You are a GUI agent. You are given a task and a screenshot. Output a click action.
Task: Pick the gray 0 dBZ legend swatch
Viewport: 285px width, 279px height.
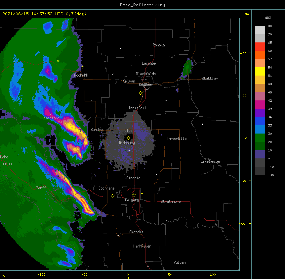click(260, 163)
